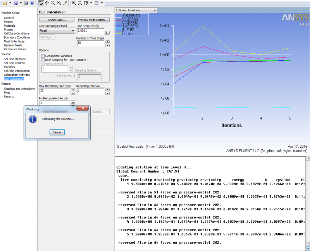The image size is (310, 251).
Task: Click the Preview Mesh Motion button
Action: [93, 20]
